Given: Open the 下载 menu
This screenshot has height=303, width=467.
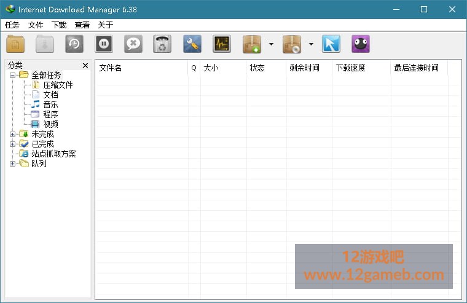Looking at the screenshot, I should [58, 25].
